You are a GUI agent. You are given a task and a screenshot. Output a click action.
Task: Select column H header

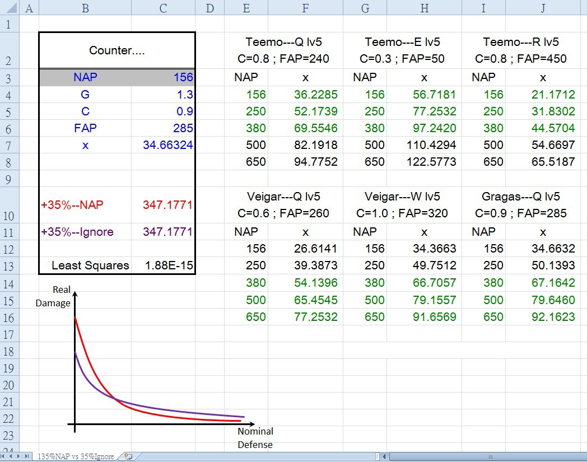tap(424, 8)
